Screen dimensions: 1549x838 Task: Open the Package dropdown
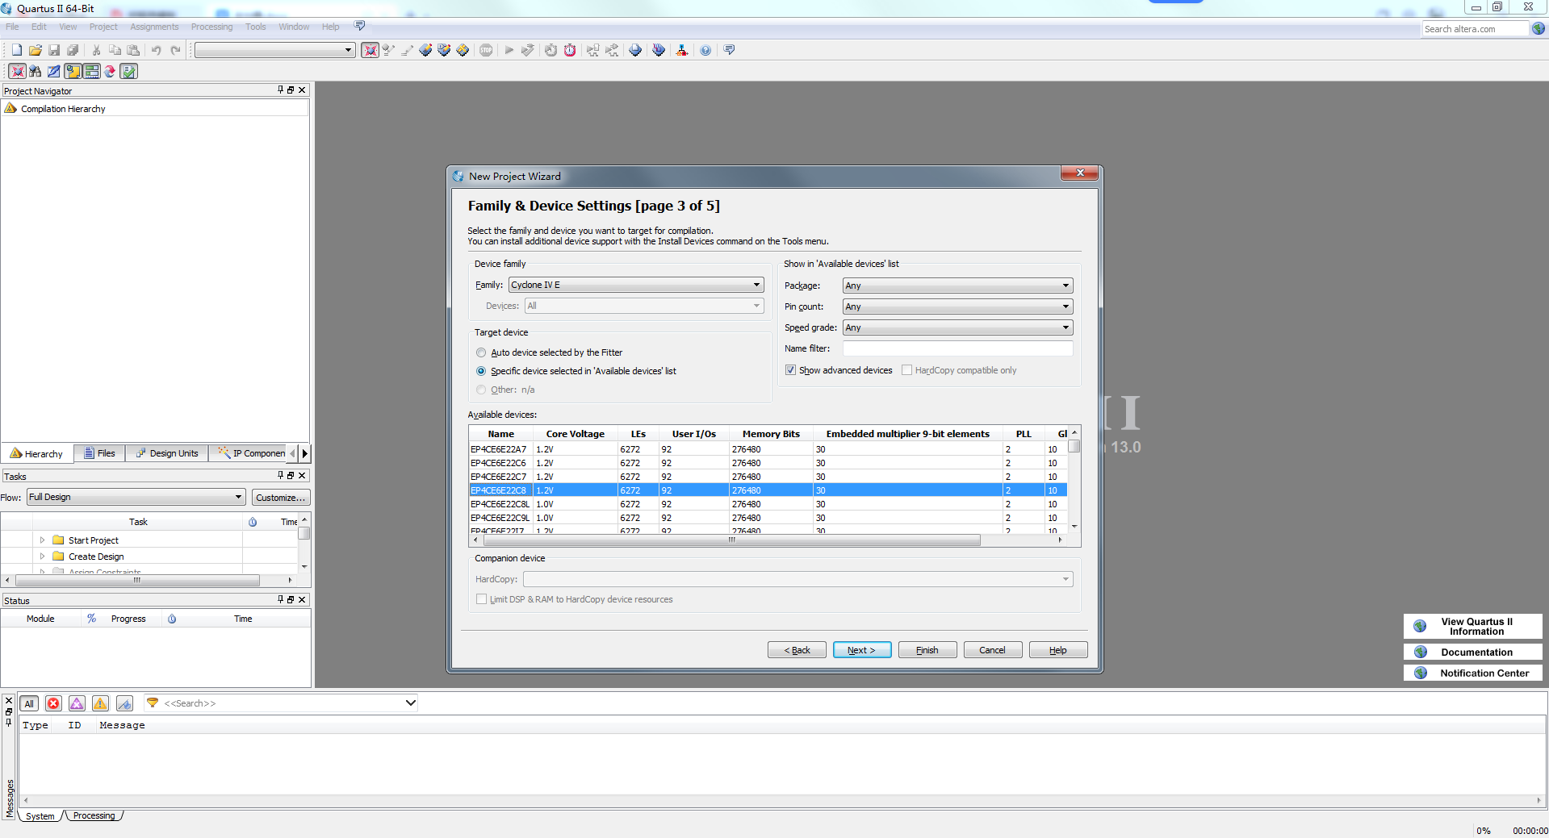click(x=957, y=286)
